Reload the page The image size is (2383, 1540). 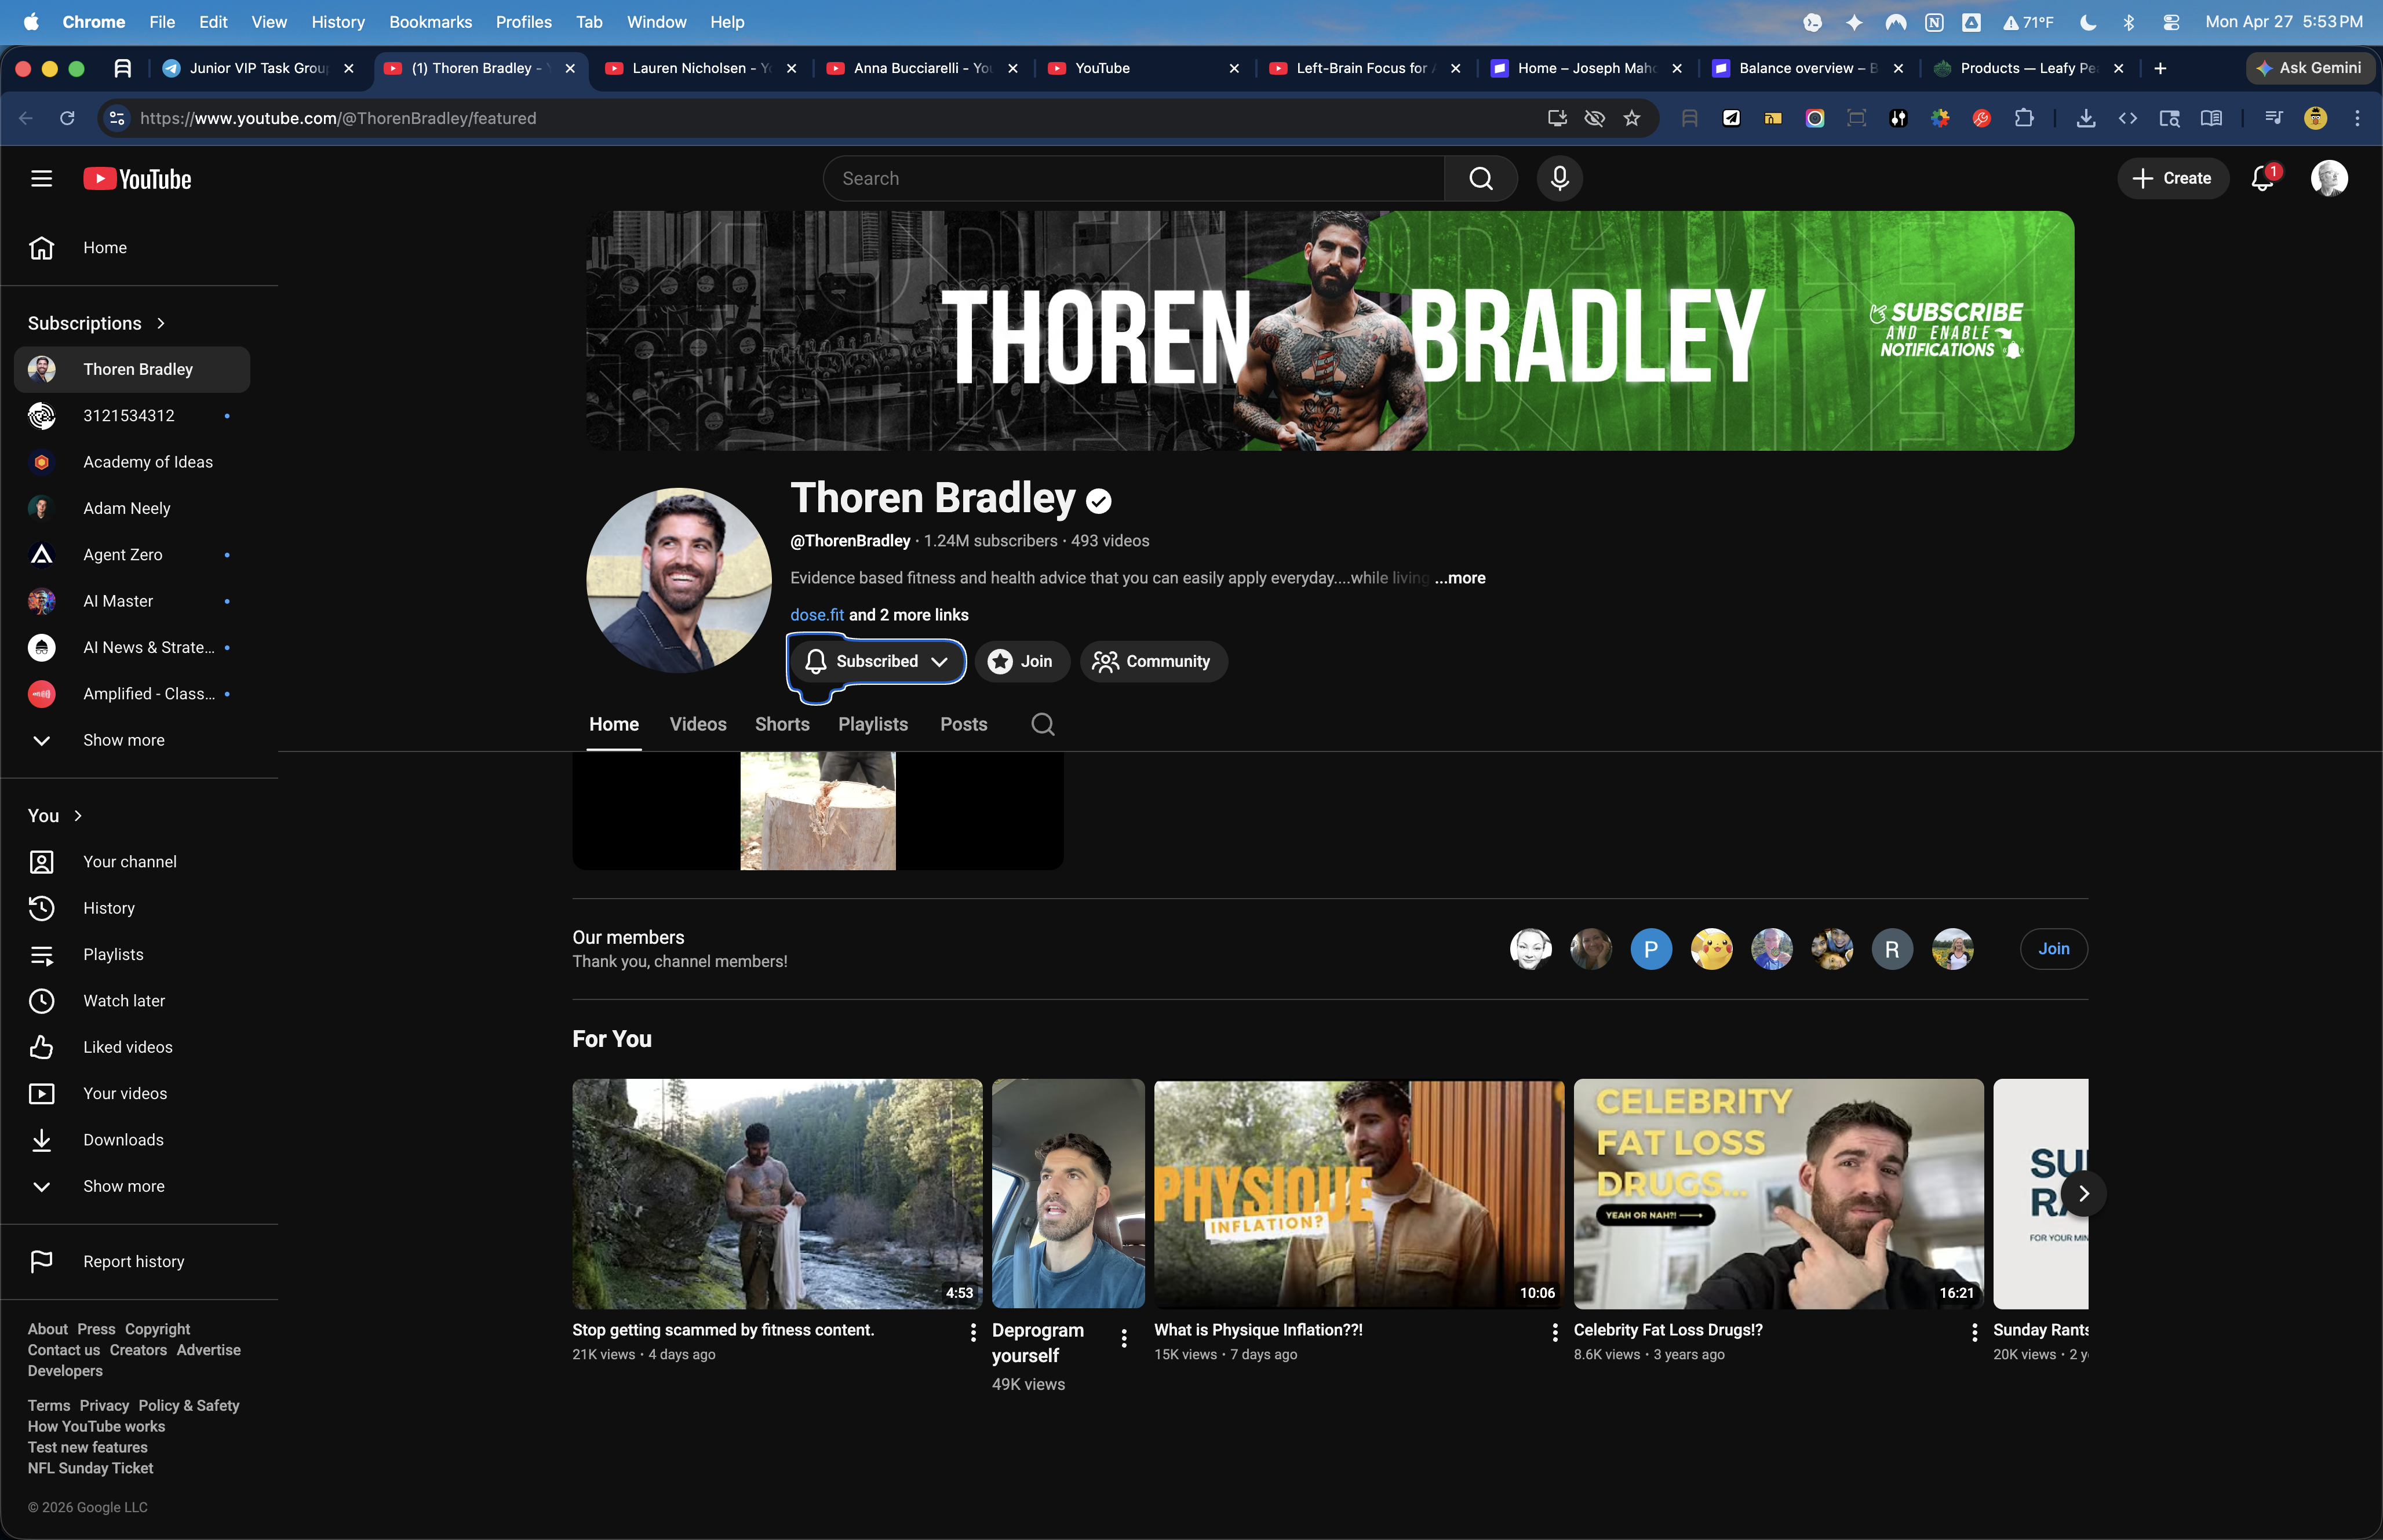pyautogui.click(x=67, y=118)
